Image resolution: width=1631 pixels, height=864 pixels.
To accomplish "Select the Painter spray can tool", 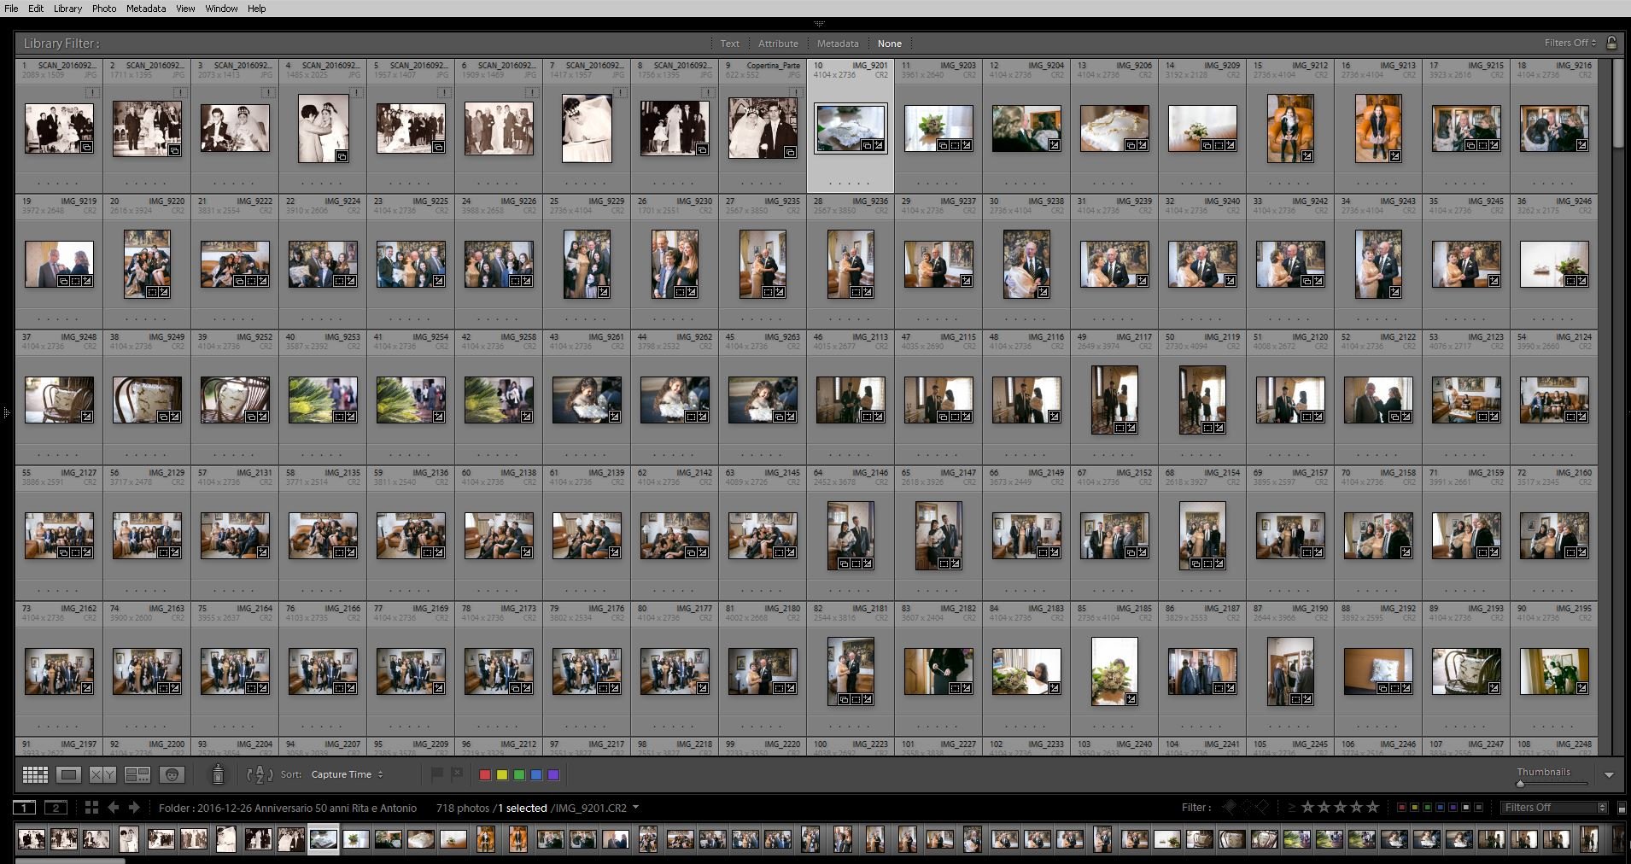I will [x=218, y=774].
